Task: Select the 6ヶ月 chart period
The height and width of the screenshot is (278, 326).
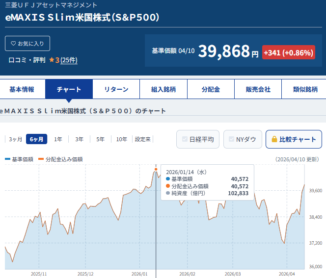Action: tap(37, 139)
